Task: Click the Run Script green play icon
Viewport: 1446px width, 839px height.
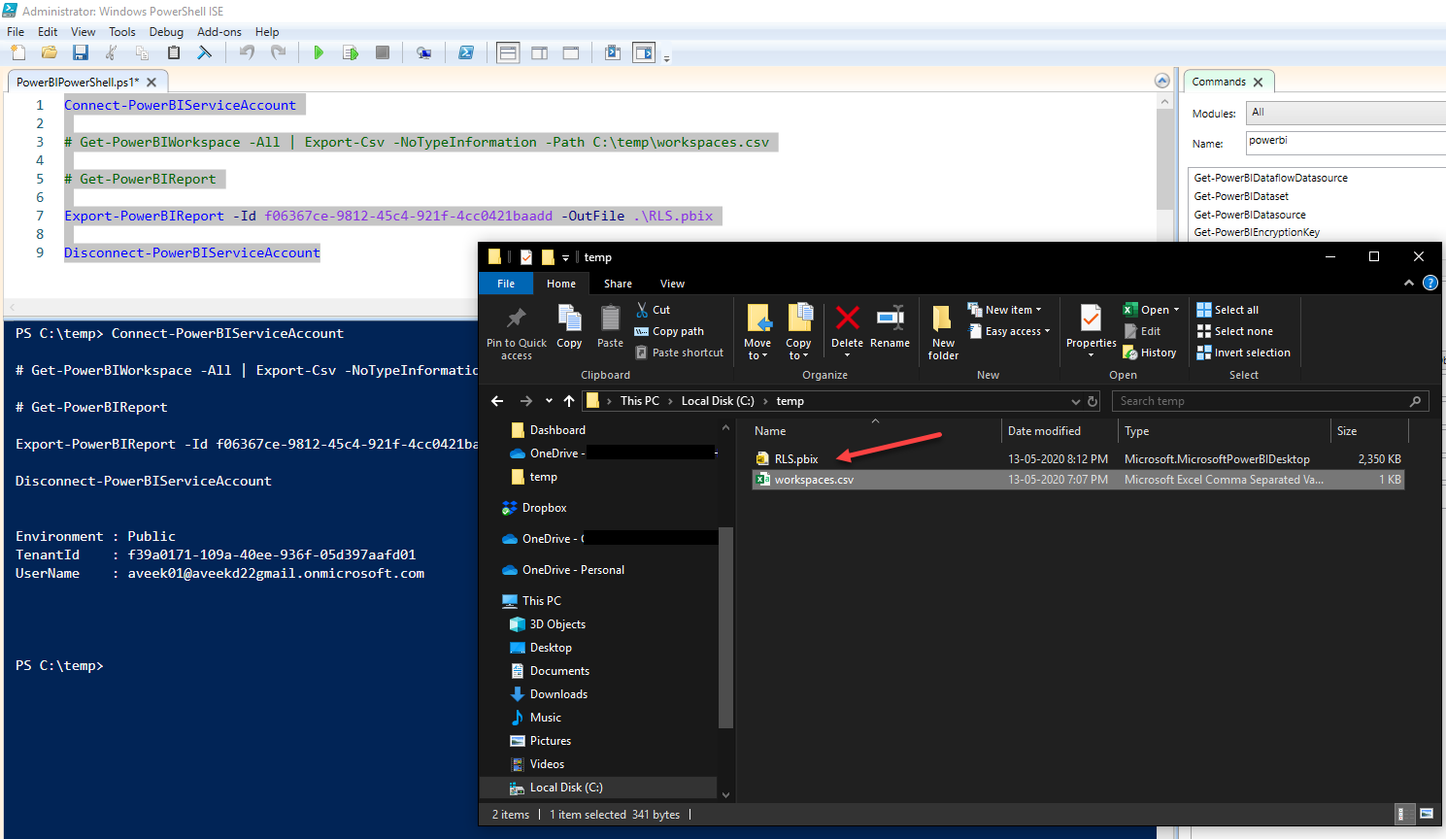Action: pyautogui.click(x=319, y=53)
